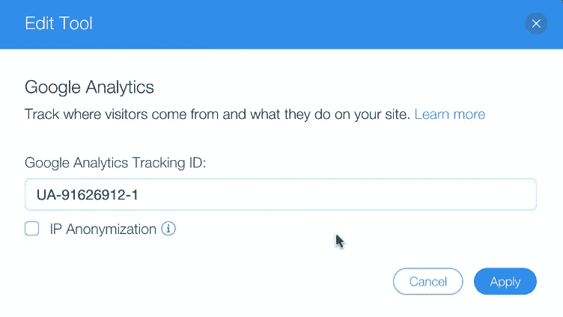Click the tracking ID value UA-91626912-1
Viewport: 563px width, 317px height.
coord(88,194)
